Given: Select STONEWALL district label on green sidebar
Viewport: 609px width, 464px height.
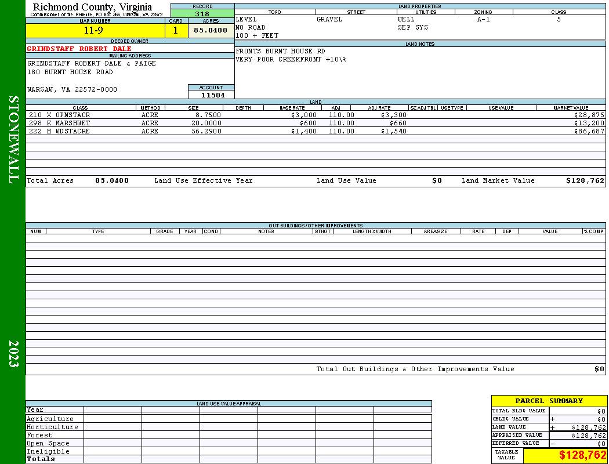Looking at the screenshot, I should coord(13,140).
